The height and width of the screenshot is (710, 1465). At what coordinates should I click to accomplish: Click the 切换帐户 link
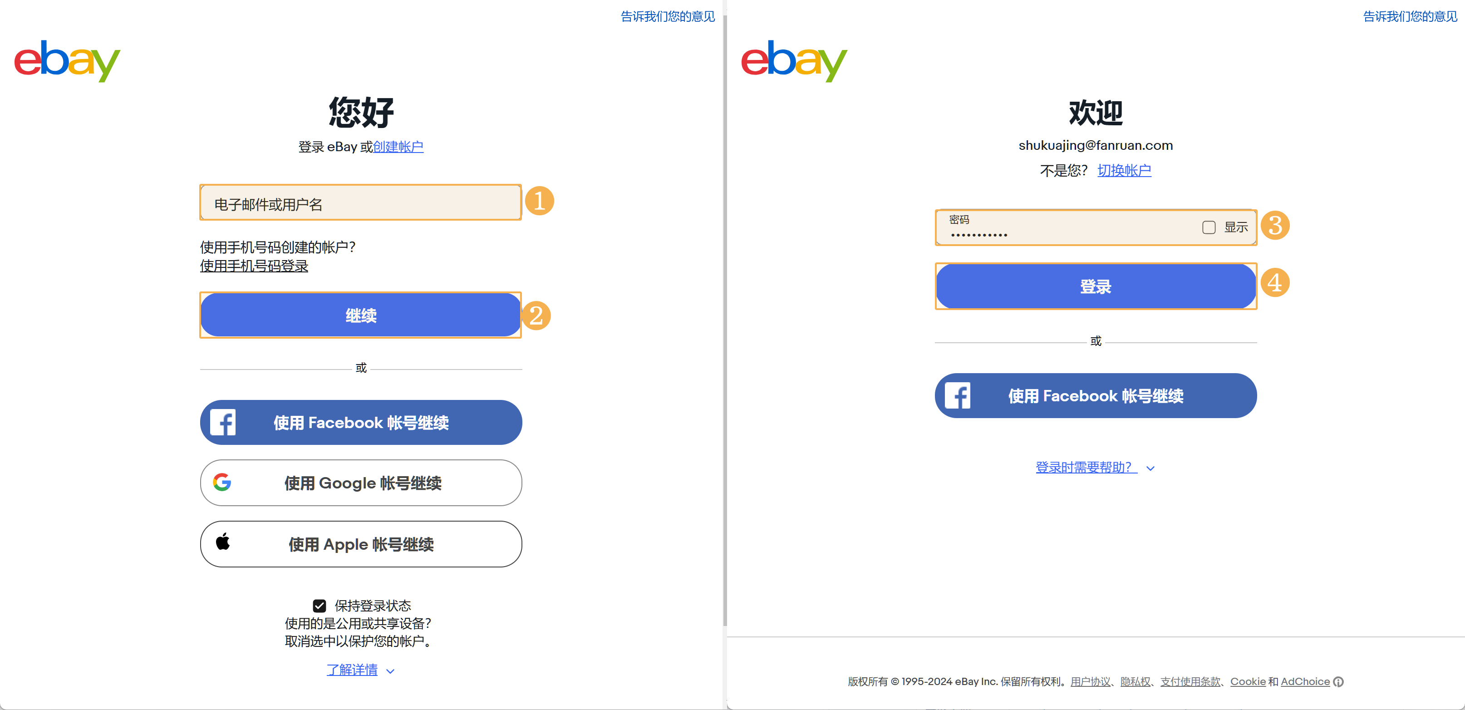(1124, 170)
